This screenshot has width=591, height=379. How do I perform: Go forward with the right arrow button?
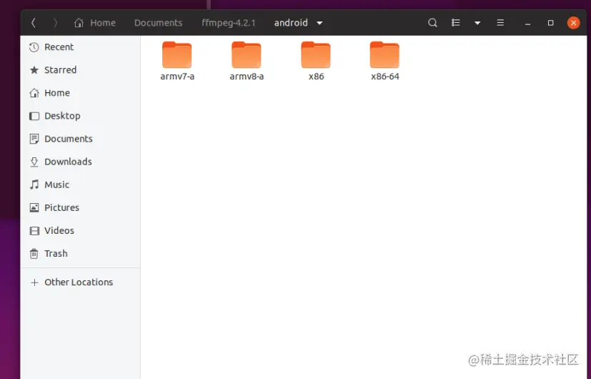point(56,23)
